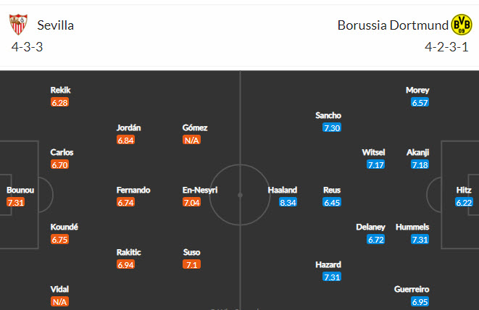Screen dimensions: 479x310
Task: Open the Sevilla team name link
Action: click(x=56, y=25)
